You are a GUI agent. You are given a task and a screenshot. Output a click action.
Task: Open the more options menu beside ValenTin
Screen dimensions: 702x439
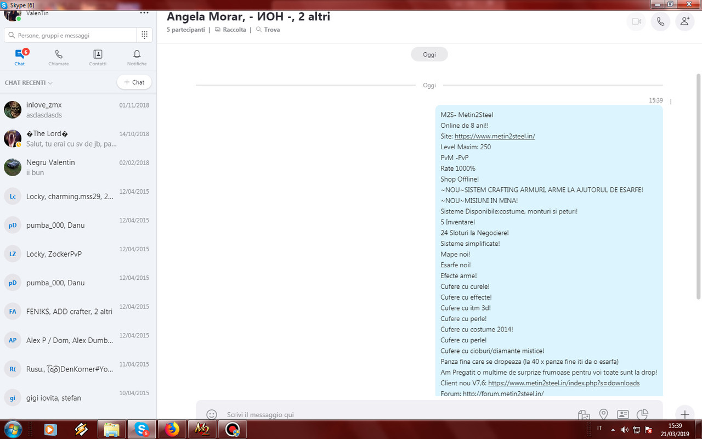coord(144,12)
